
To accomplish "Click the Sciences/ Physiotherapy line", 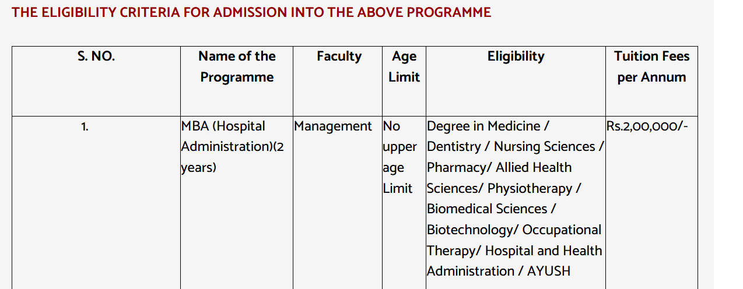I will 504,189.
